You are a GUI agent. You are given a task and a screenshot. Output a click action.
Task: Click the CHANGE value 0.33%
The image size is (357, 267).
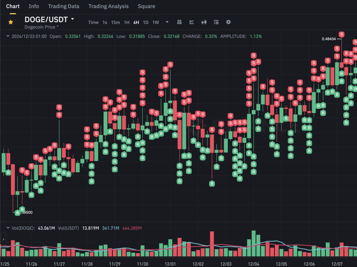pyautogui.click(x=211, y=36)
